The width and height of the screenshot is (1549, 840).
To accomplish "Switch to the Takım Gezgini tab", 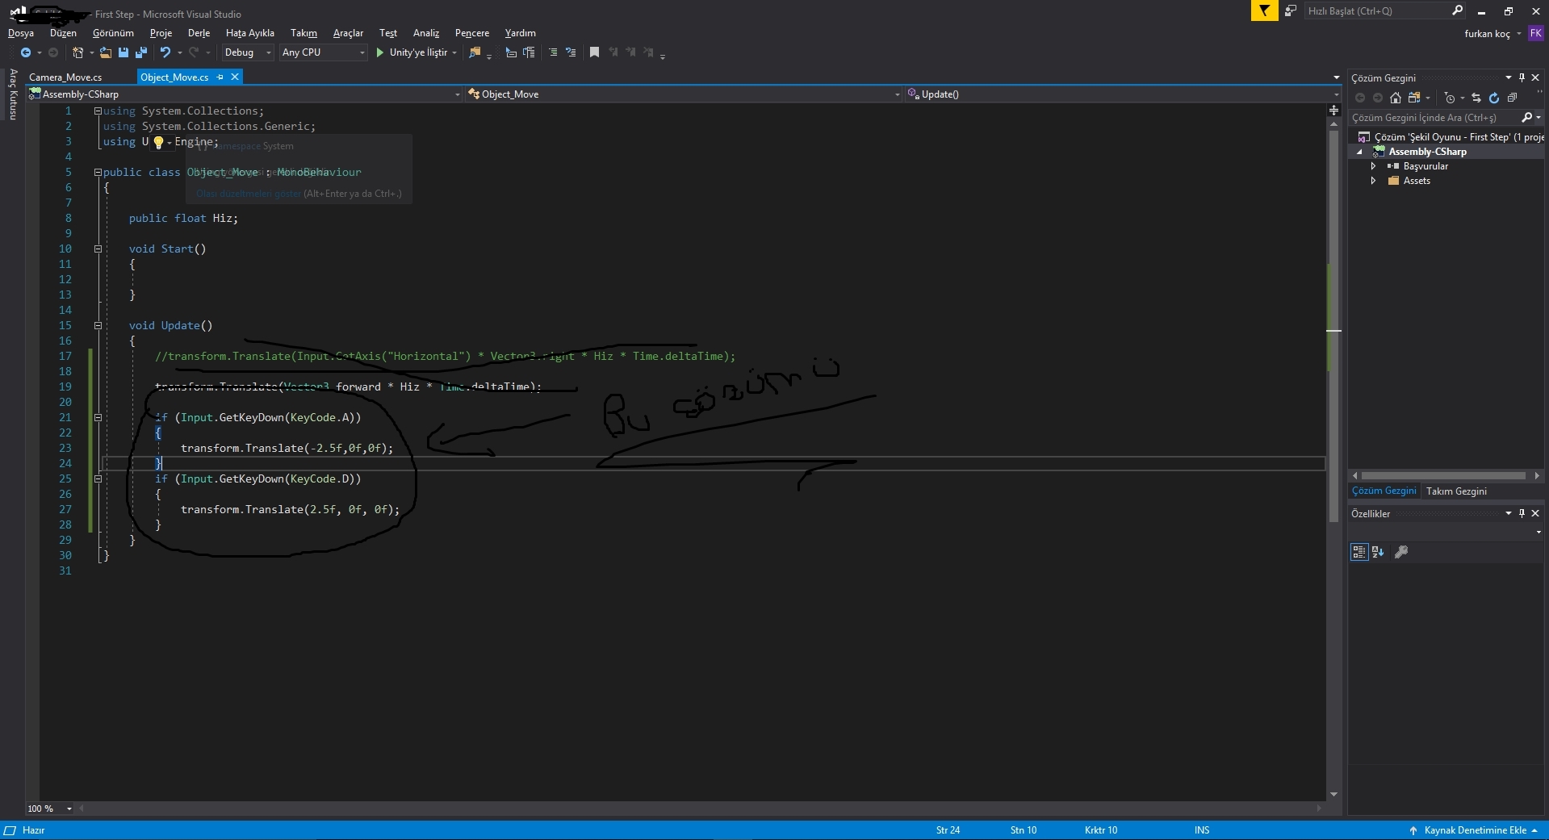I will [x=1456, y=491].
